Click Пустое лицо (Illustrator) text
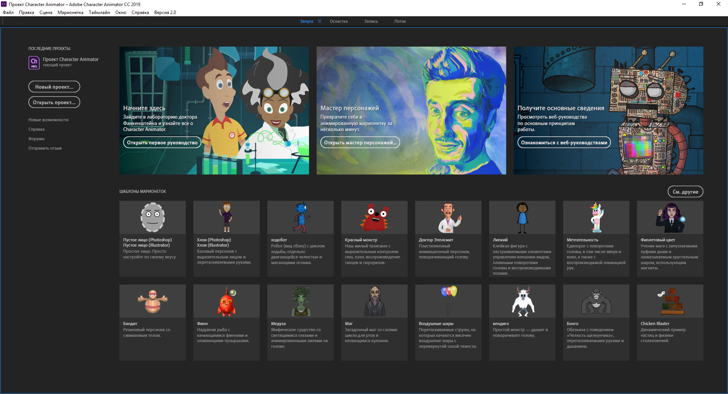This screenshot has width=728, height=394. 146,245
